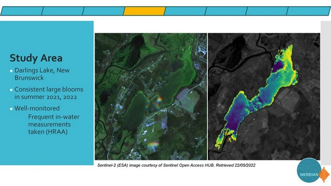Image resolution: width=331 pixels, height=186 pixels.
Task: Select the second teal progress bar segment
Action: tap(63, 11)
